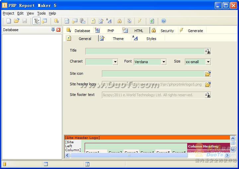
Task: Open Help via the blue question mark icon
Action: (164, 21)
